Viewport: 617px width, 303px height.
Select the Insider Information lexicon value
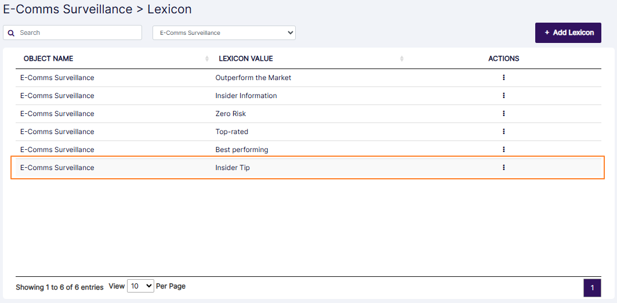246,96
